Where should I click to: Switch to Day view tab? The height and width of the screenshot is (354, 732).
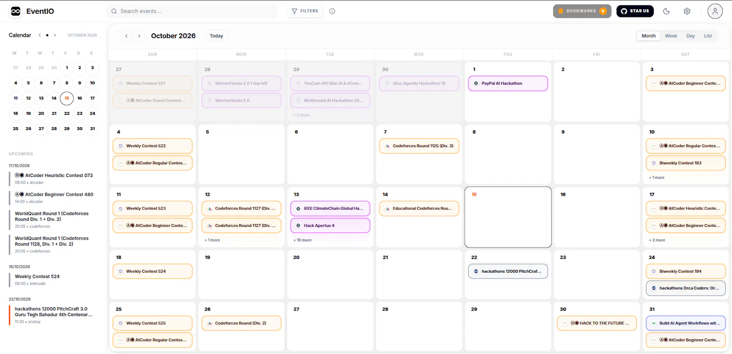(690, 36)
